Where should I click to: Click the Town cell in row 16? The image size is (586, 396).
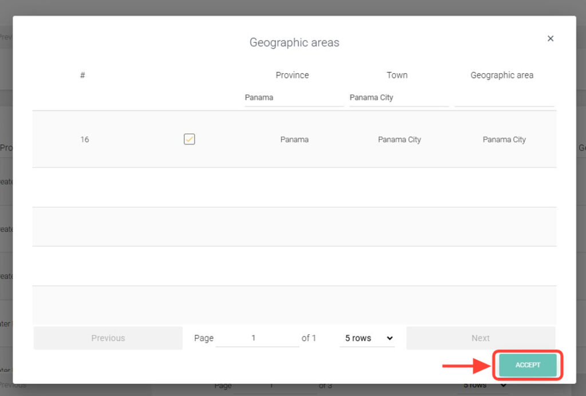coord(399,139)
